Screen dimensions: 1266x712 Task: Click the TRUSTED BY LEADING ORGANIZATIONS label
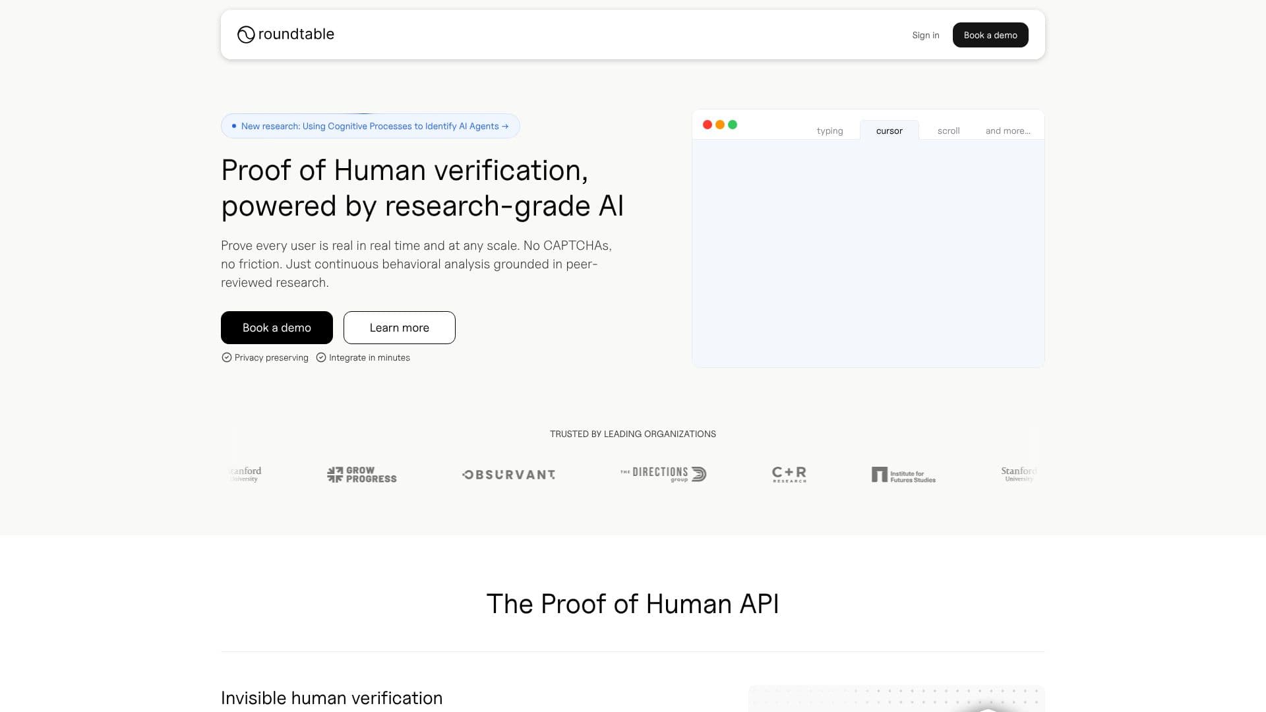pyautogui.click(x=633, y=434)
